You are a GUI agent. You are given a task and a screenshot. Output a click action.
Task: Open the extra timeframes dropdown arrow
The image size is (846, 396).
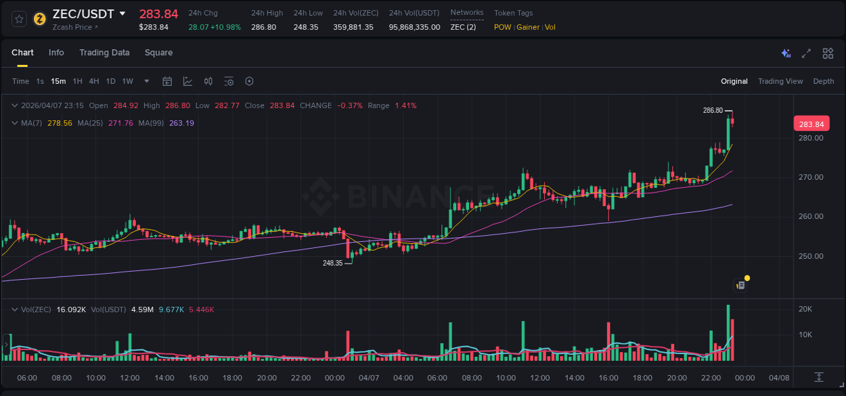pos(146,81)
